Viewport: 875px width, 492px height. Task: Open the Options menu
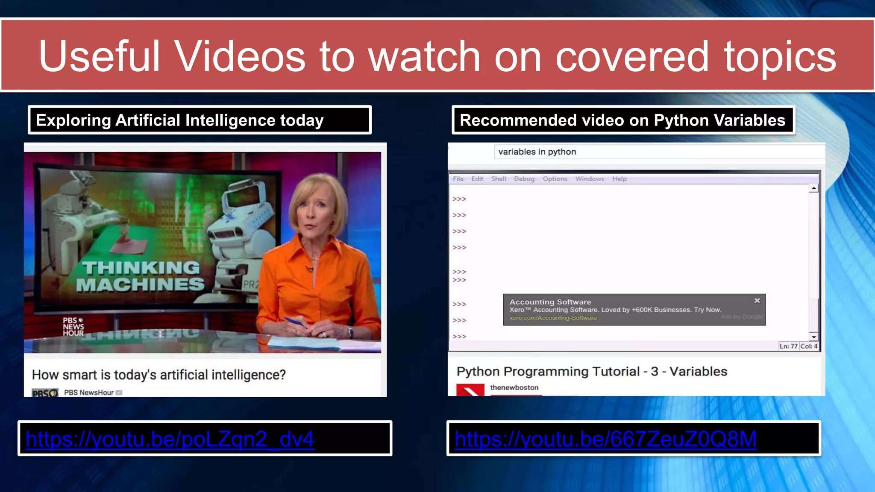coord(555,179)
